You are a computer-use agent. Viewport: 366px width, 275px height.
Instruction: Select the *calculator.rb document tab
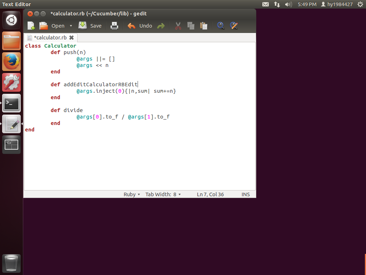pos(50,38)
